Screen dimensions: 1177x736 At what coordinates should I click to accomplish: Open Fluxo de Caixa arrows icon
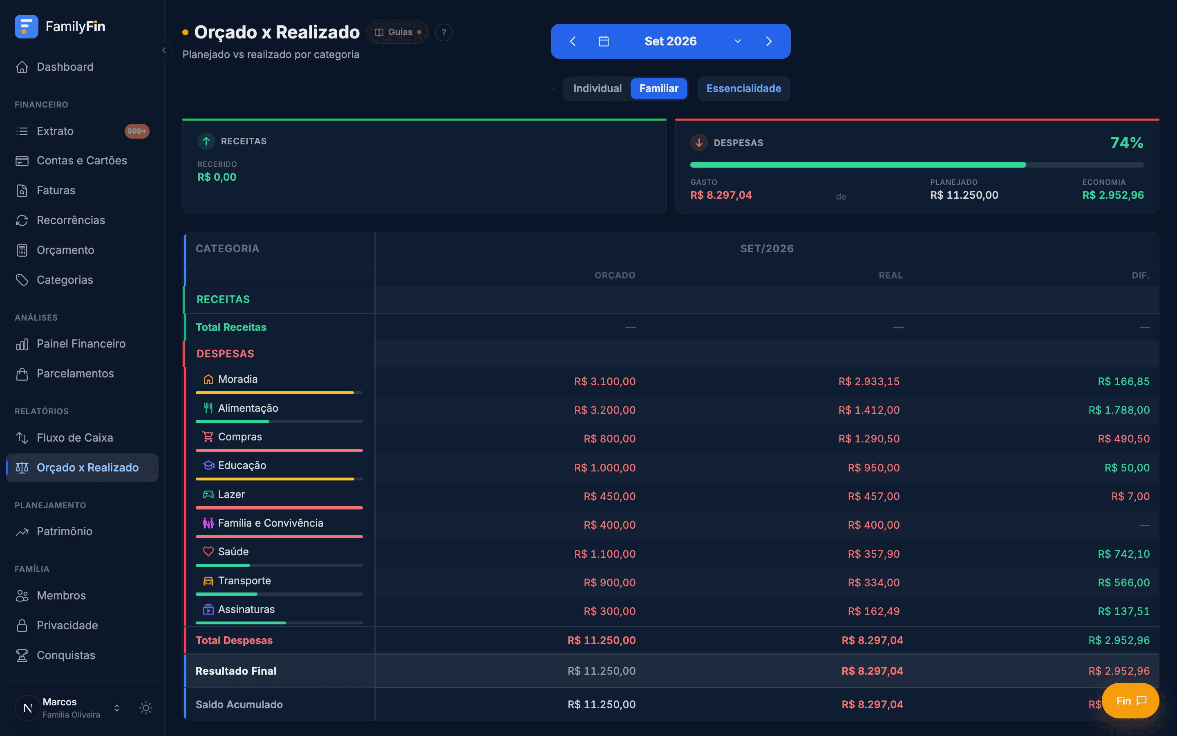22,438
